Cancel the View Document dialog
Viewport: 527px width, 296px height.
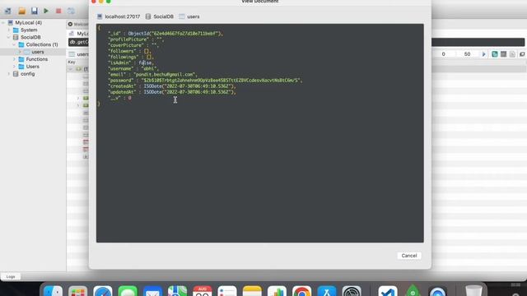tap(409, 256)
